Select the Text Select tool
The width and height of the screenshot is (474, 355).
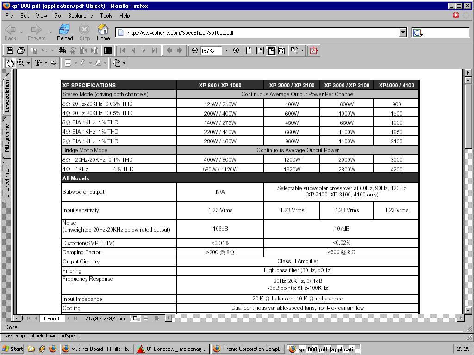click(x=38, y=63)
